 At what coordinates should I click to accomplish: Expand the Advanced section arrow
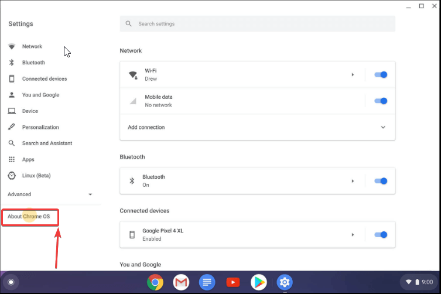(90, 194)
